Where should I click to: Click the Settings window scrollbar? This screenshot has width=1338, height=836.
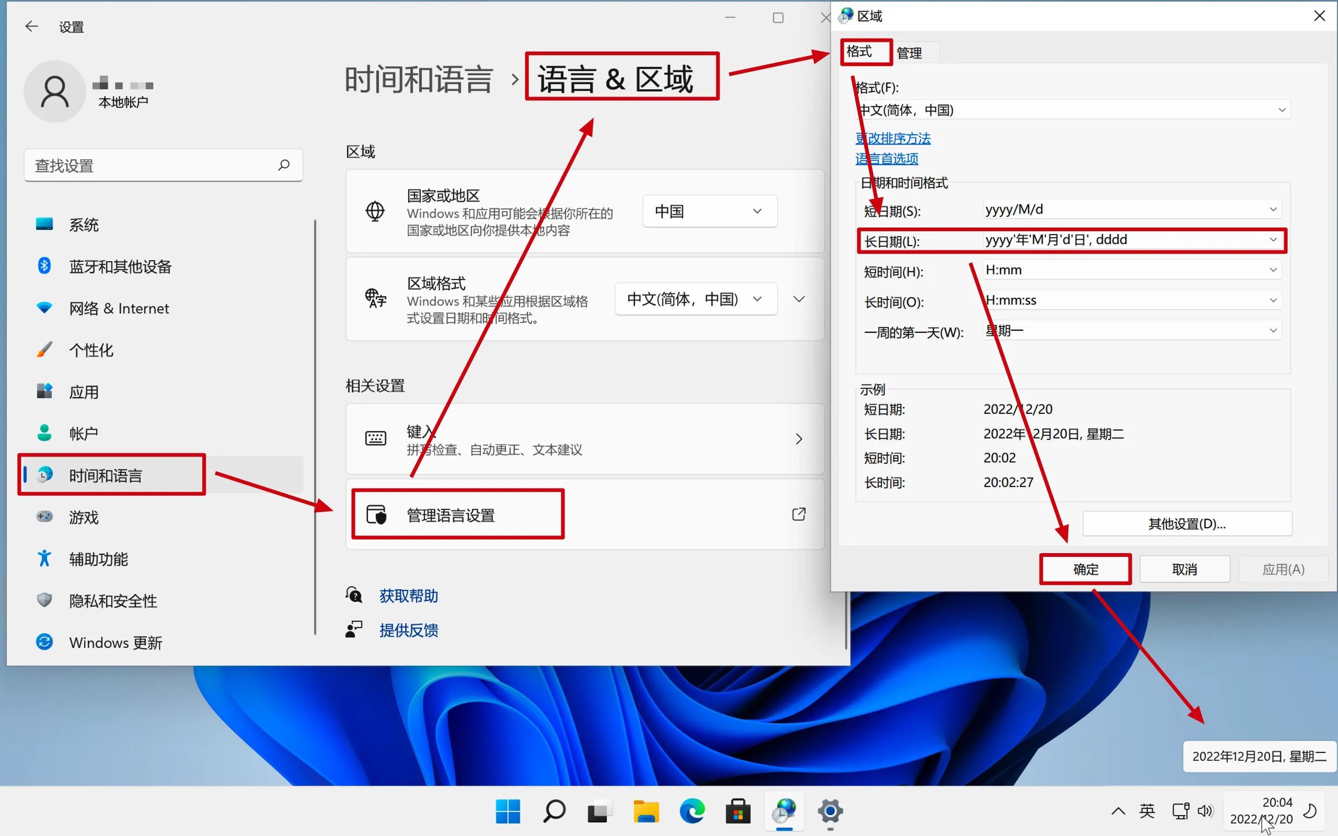coord(846,620)
